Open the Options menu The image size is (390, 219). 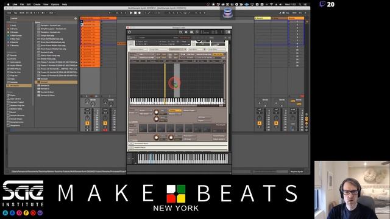[55, 4]
